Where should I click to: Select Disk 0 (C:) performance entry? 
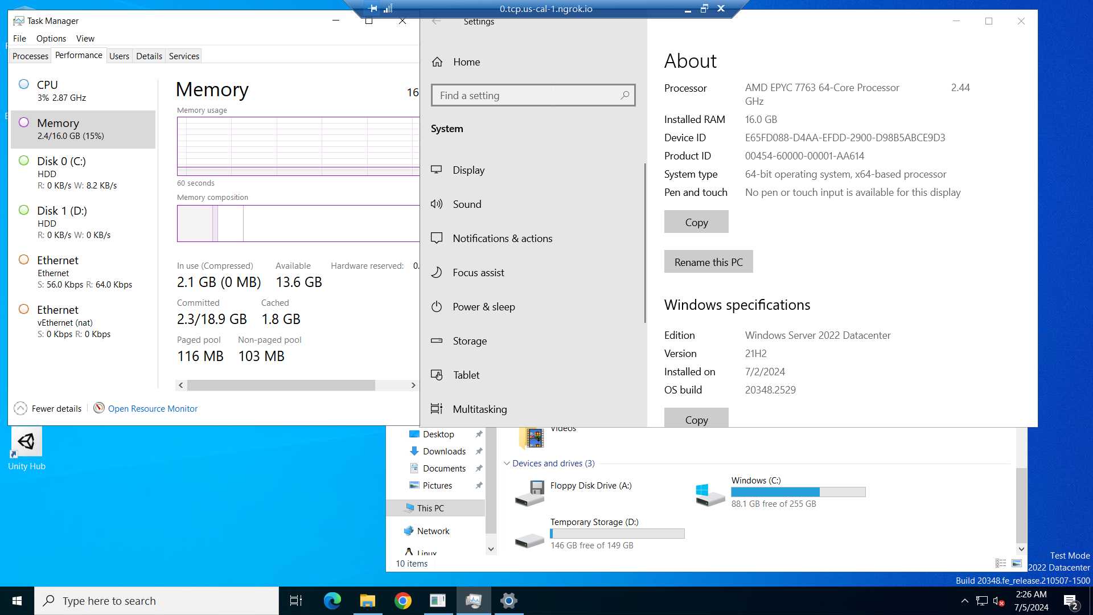tap(83, 173)
